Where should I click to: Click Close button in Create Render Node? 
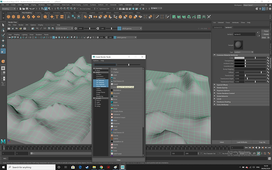click(118, 160)
